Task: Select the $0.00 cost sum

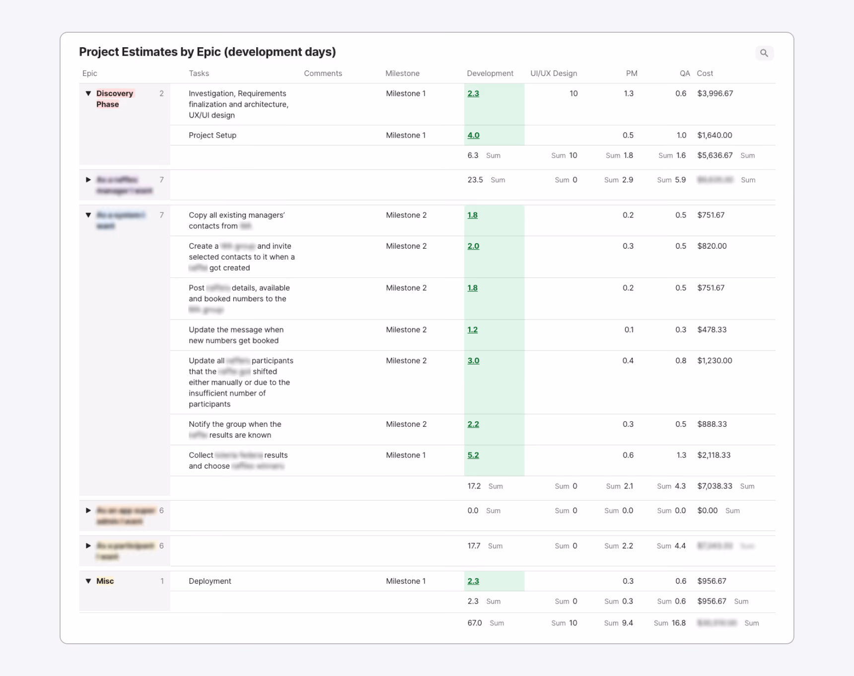Action: pyautogui.click(x=707, y=510)
